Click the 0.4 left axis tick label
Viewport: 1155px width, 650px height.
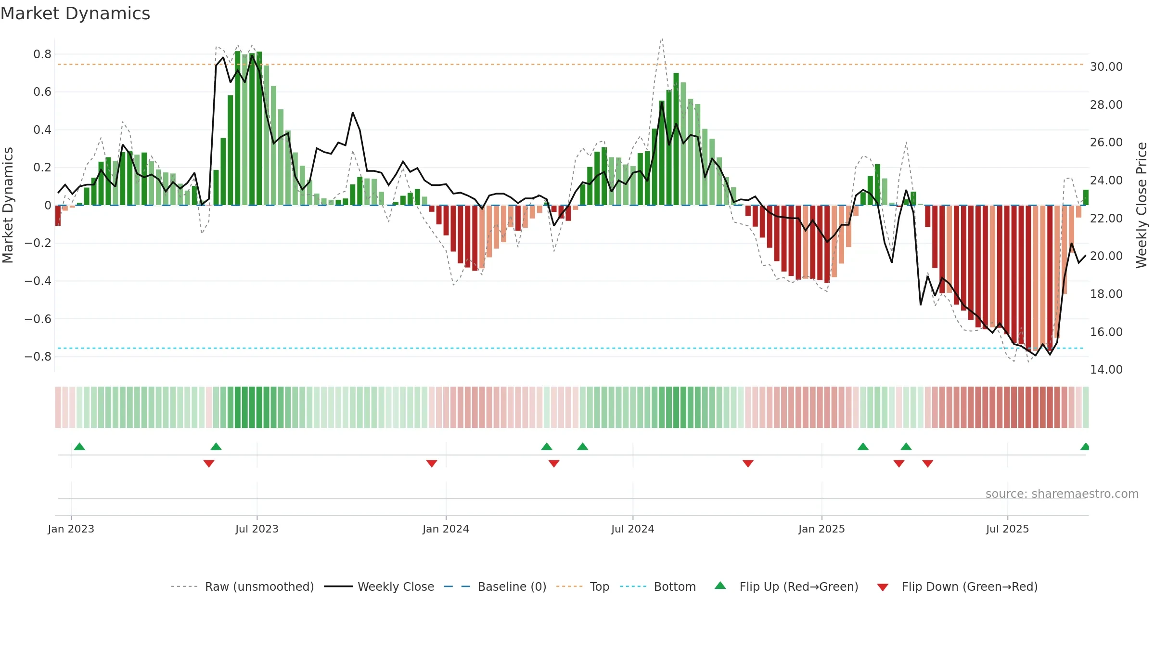tap(42, 130)
